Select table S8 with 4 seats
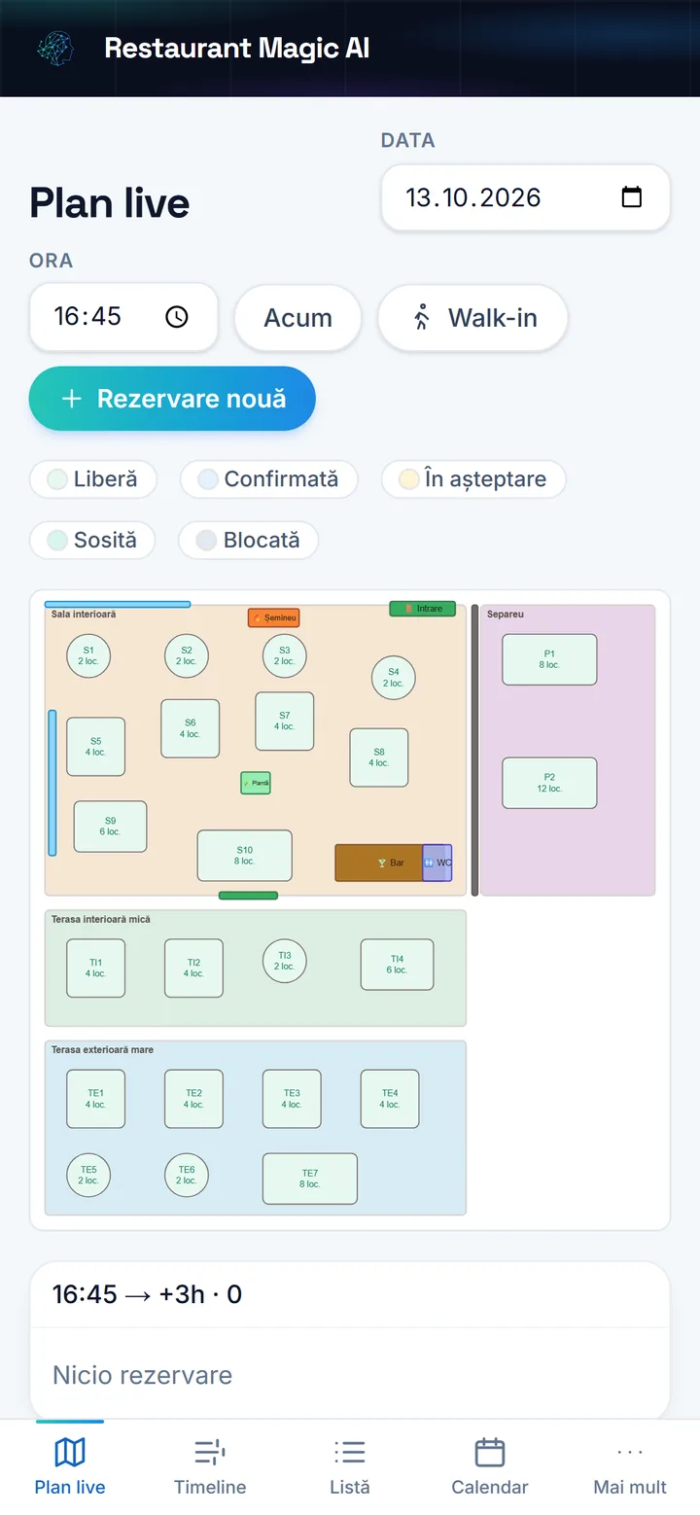Screen dimensions: 700x1515 [x=379, y=757]
